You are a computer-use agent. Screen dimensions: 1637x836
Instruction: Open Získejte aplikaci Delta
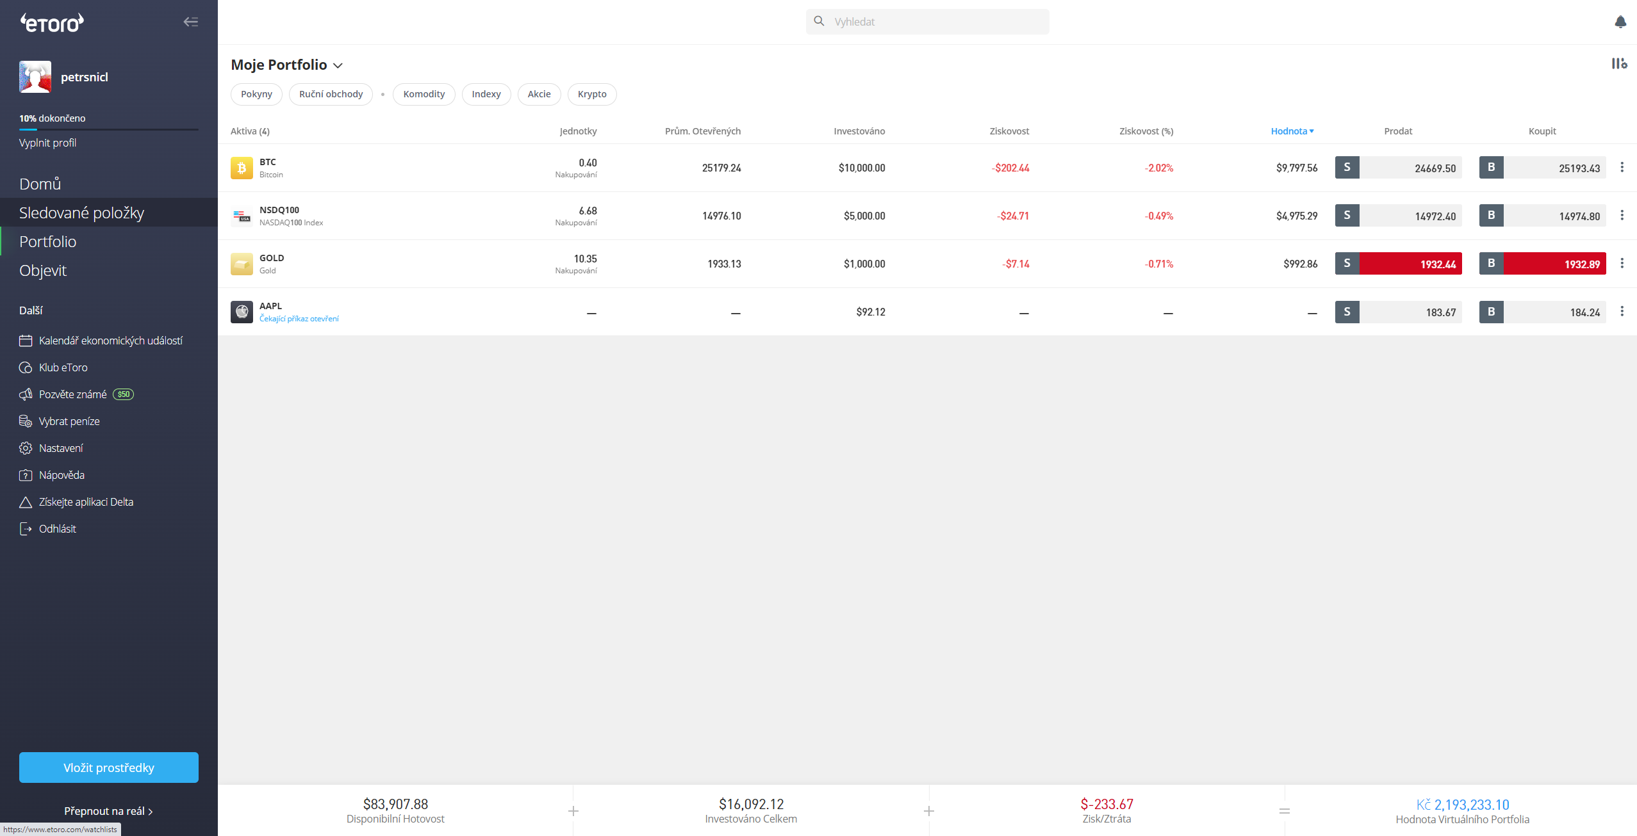click(86, 502)
